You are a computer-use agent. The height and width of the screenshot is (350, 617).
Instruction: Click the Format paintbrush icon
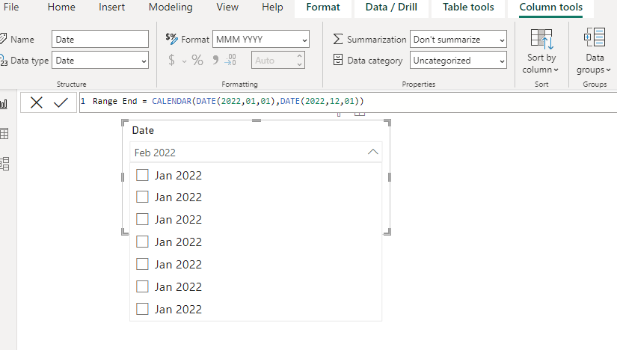point(171,39)
